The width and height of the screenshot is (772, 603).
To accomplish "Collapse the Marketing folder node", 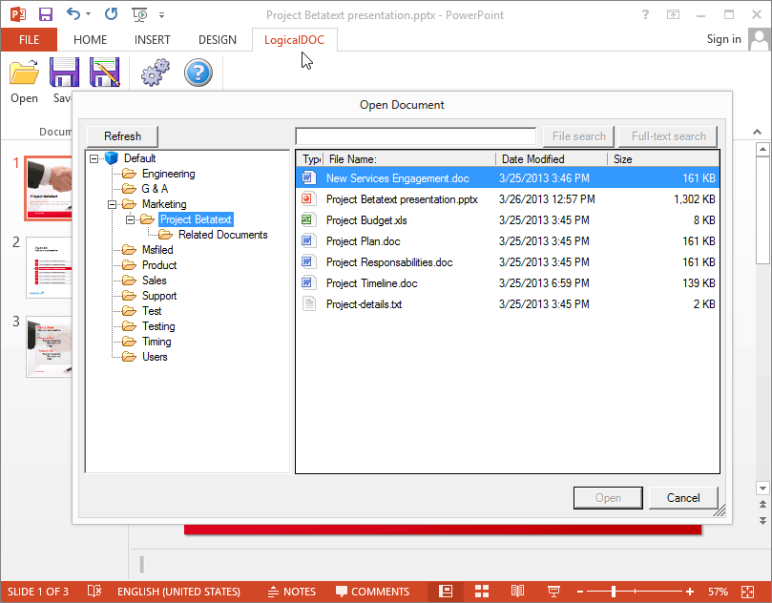I will tap(113, 204).
